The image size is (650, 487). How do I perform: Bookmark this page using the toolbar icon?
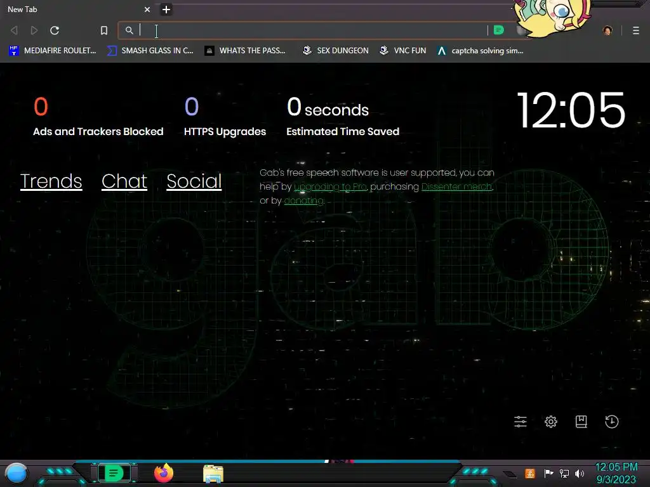pyautogui.click(x=104, y=30)
